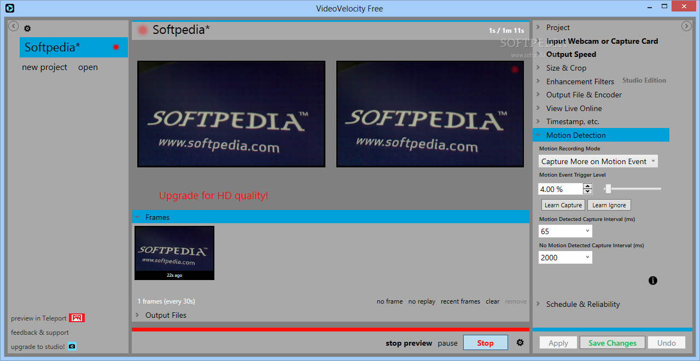This screenshot has width=700, height=361.
Task: Click the Stop button
Action: (485, 343)
